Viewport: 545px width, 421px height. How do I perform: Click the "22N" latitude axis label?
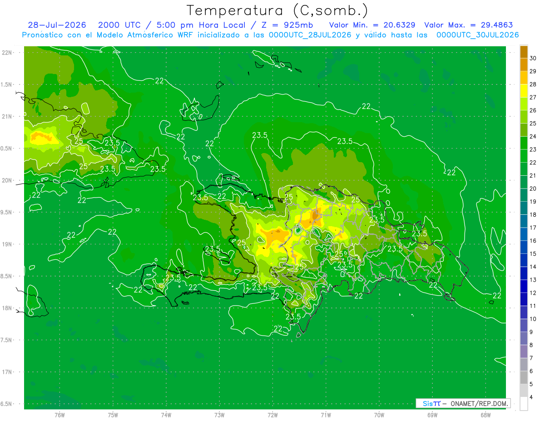coord(7,52)
